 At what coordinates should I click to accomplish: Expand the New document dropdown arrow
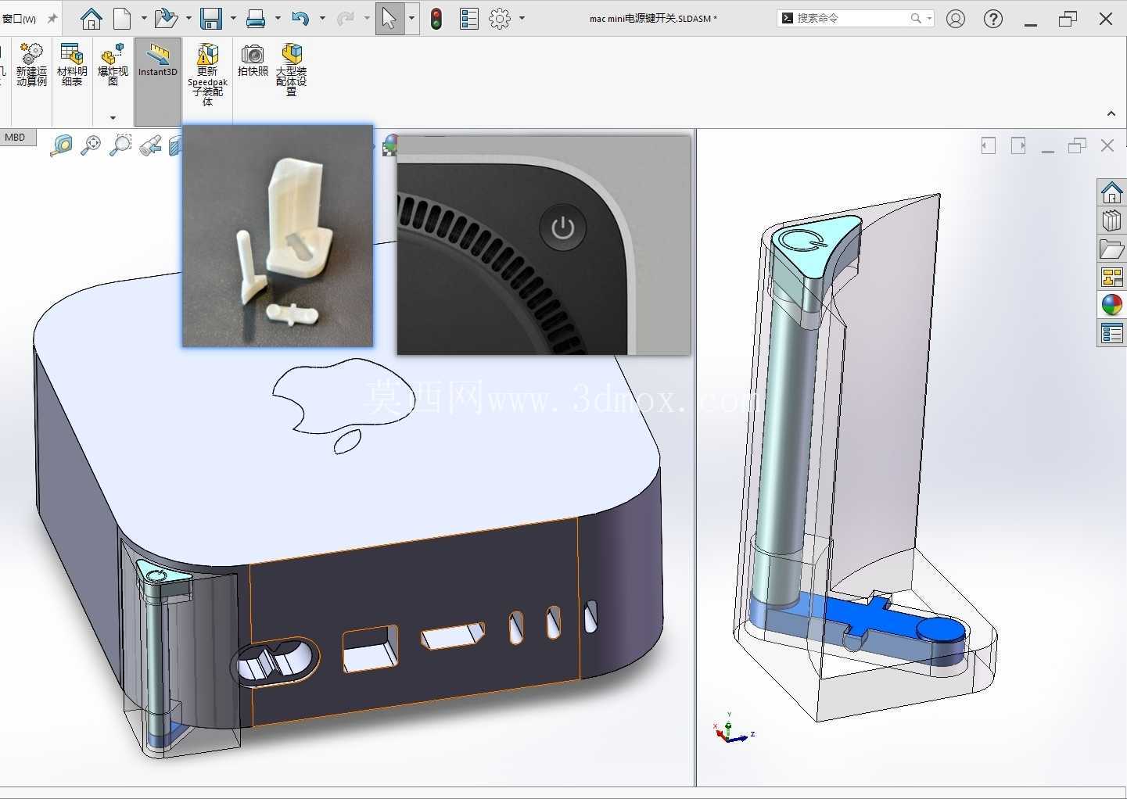(144, 18)
